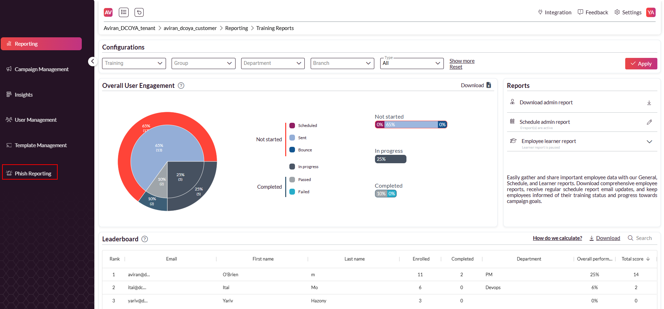Collapse the sidebar with arrow button

point(92,61)
